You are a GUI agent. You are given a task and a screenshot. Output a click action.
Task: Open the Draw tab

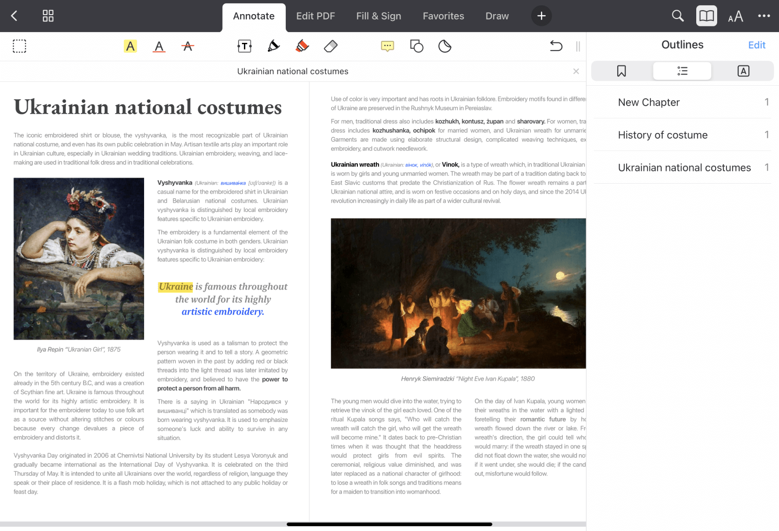click(497, 16)
